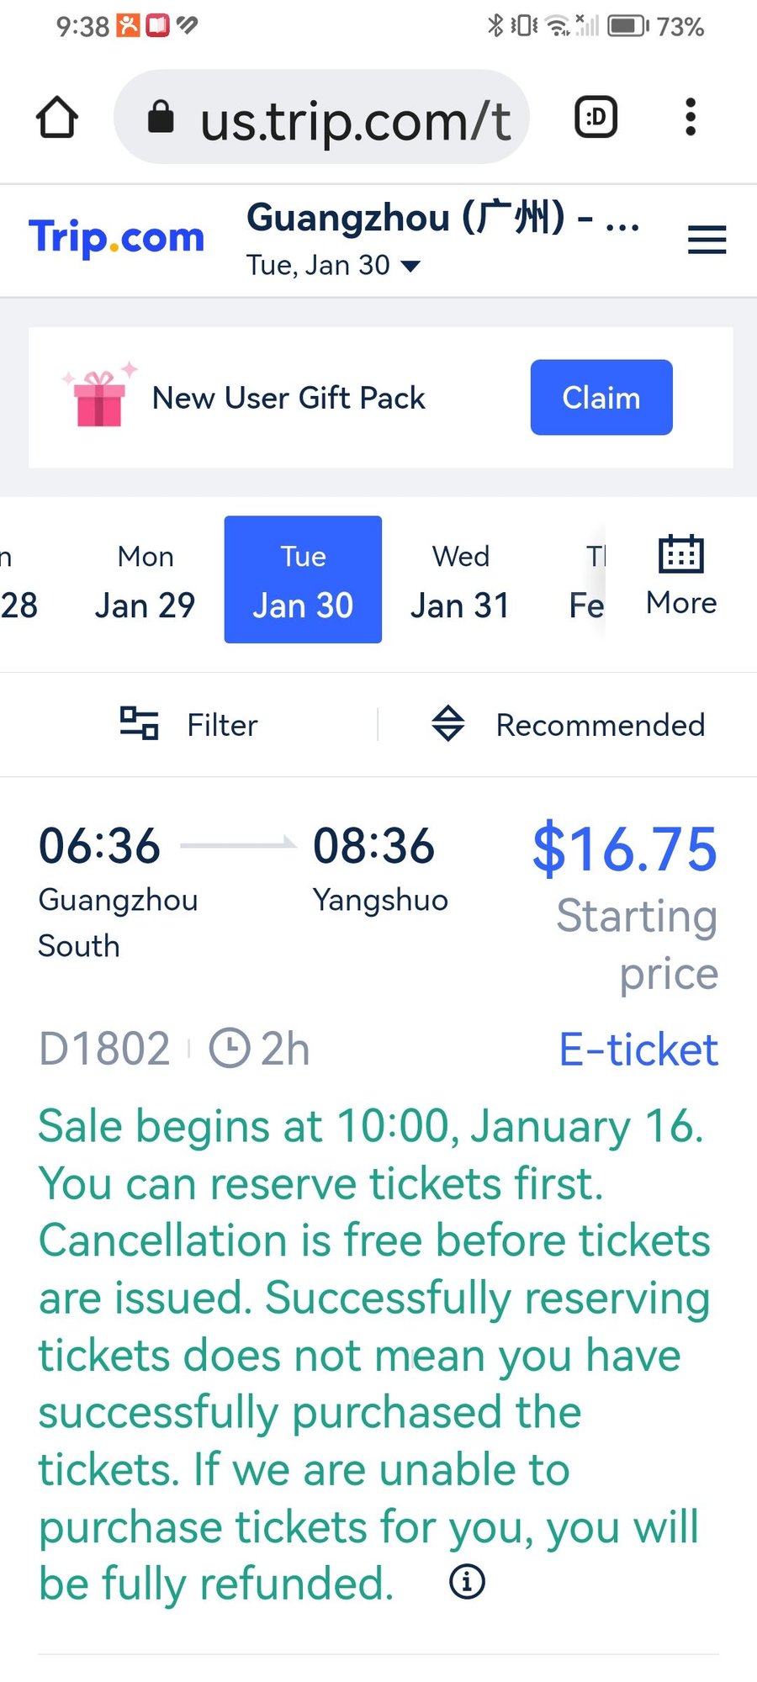Viewport: 757px width, 1682px height.
Task: Click the gift box icon
Action: 100,398
